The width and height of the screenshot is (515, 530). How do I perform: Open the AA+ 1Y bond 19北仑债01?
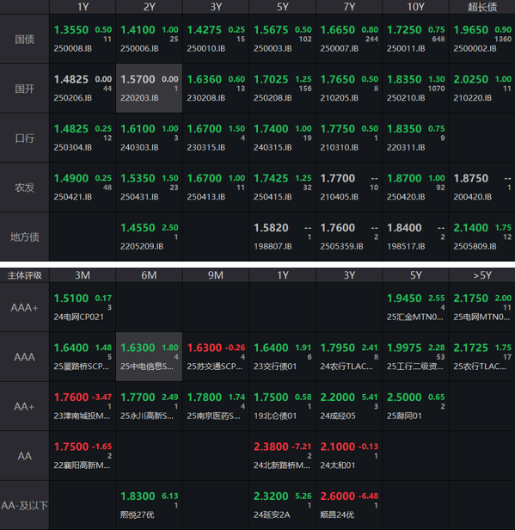coord(275,416)
